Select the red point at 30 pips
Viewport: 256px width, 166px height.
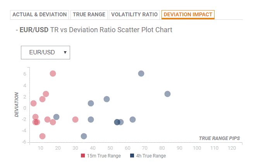tap(75, 119)
